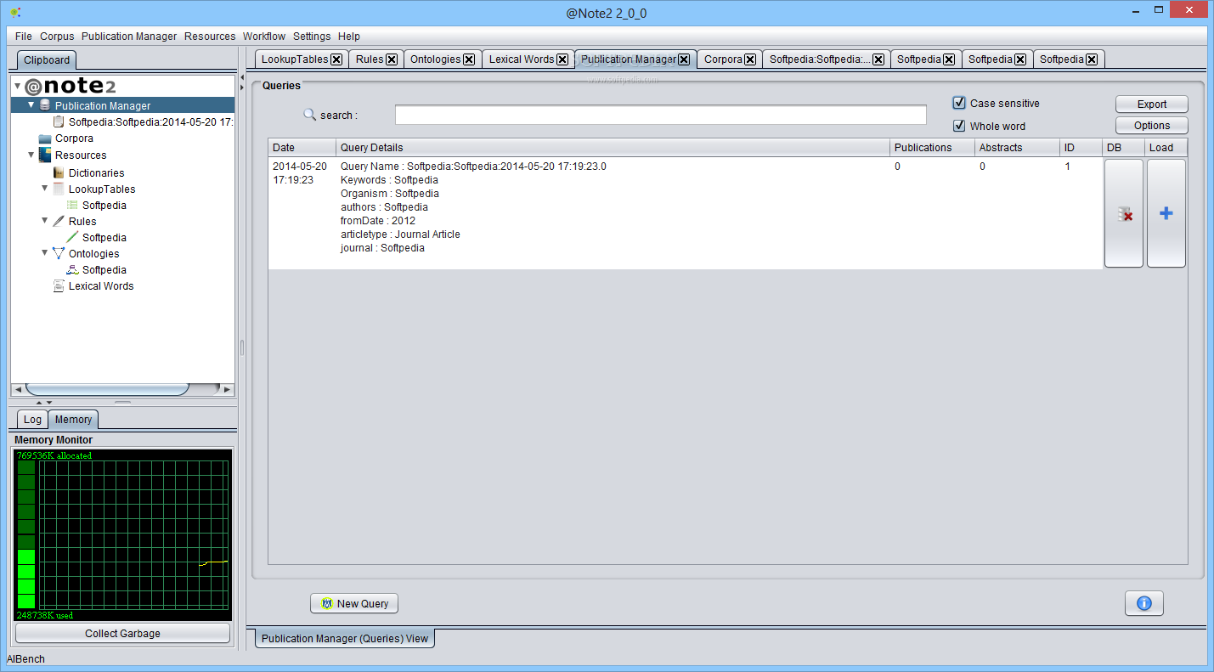Click the LookupTables icon in tree
This screenshot has width=1214, height=672.
pos(59,189)
